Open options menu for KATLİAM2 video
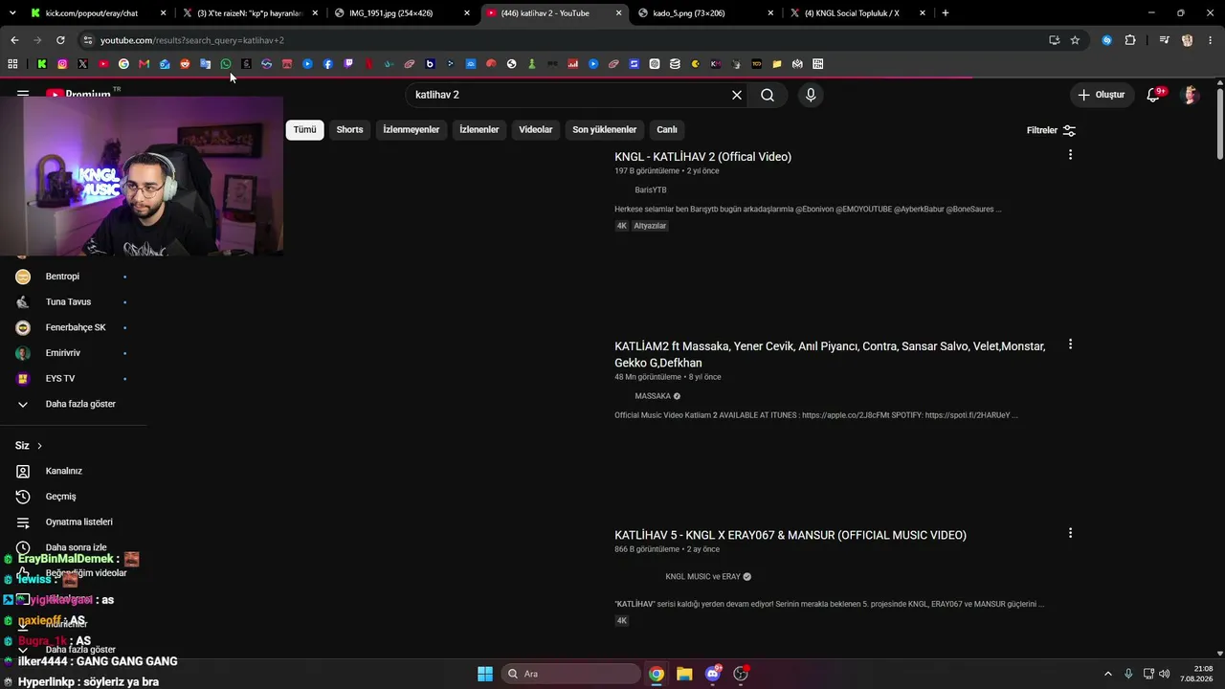 (x=1070, y=344)
